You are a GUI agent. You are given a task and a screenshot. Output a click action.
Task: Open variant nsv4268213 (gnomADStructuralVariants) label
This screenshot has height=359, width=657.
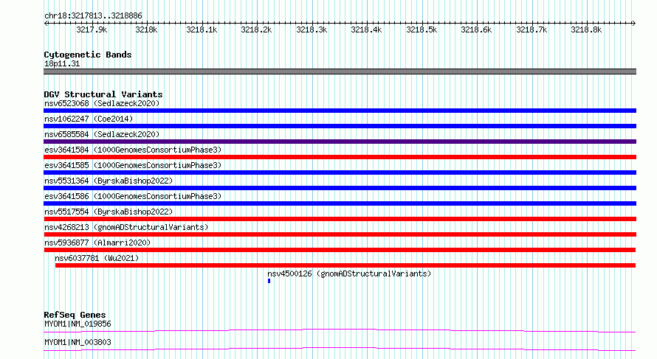click(126, 227)
